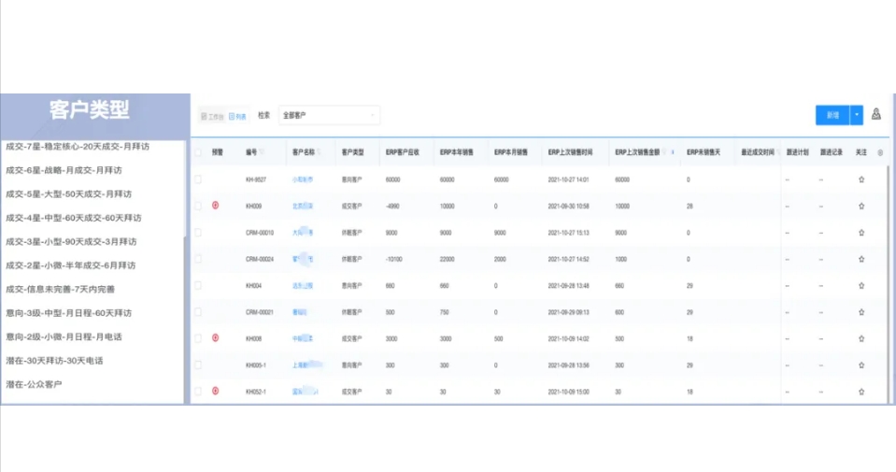Open customer name link in row KH009
The image size is (896, 472).
(303, 206)
